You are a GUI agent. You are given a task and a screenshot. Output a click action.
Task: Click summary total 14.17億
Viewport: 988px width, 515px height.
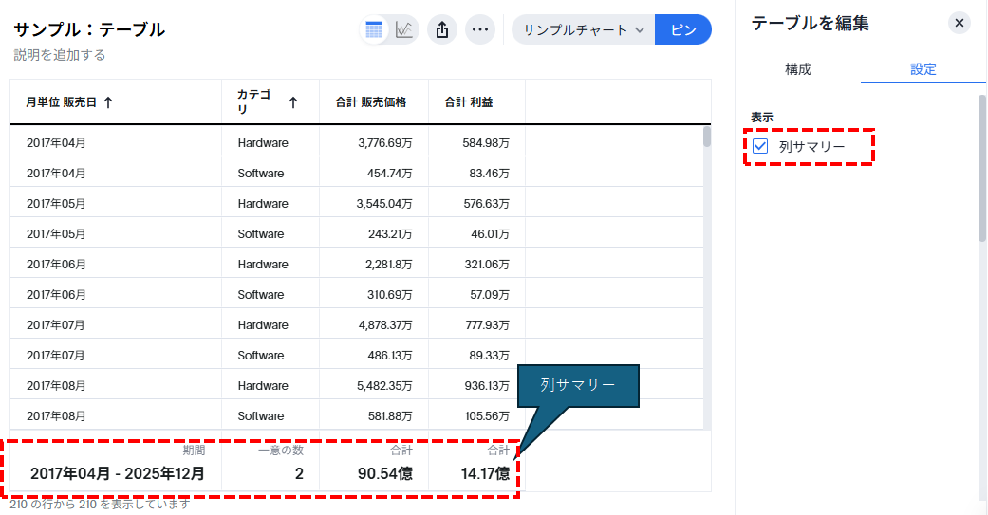pyautogui.click(x=485, y=473)
